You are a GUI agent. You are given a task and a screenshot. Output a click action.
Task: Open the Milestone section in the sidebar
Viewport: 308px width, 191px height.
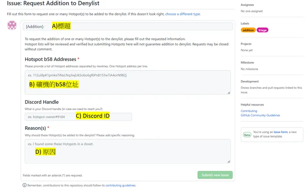point(248,63)
